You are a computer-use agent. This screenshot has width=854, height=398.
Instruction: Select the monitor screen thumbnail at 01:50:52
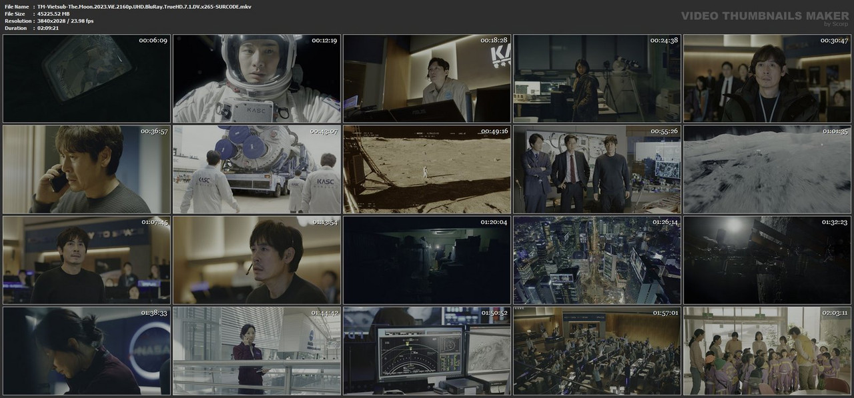click(427, 351)
